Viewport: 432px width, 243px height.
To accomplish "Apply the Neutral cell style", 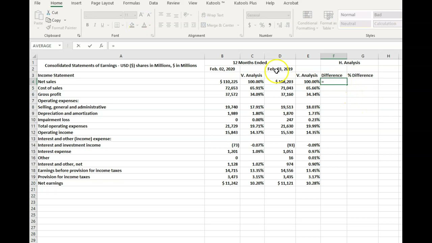I will coord(354,24).
